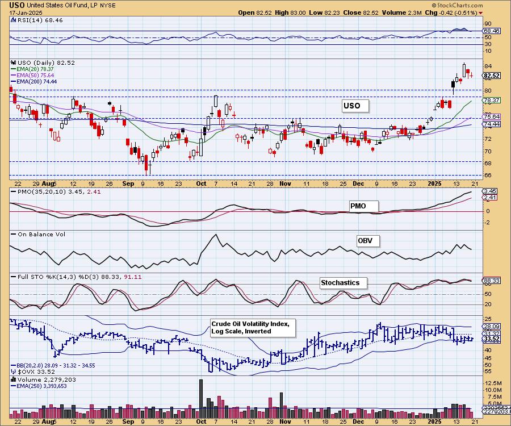
Task: Click the tall white candle at mid-January peak
Action: [464, 70]
